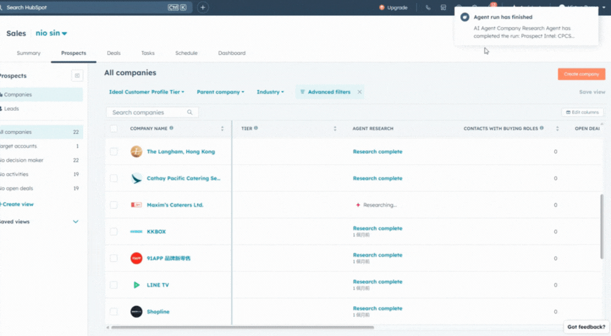Expand the Industry filter dropdown

pos(271,92)
